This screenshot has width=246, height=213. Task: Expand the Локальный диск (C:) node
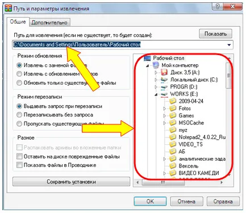coord(156,80)
